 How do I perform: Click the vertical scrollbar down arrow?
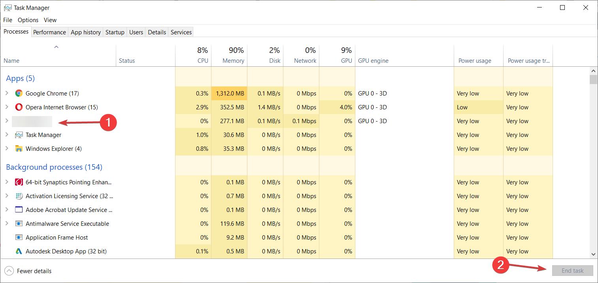pyautogui.click(x=593, y=254)
